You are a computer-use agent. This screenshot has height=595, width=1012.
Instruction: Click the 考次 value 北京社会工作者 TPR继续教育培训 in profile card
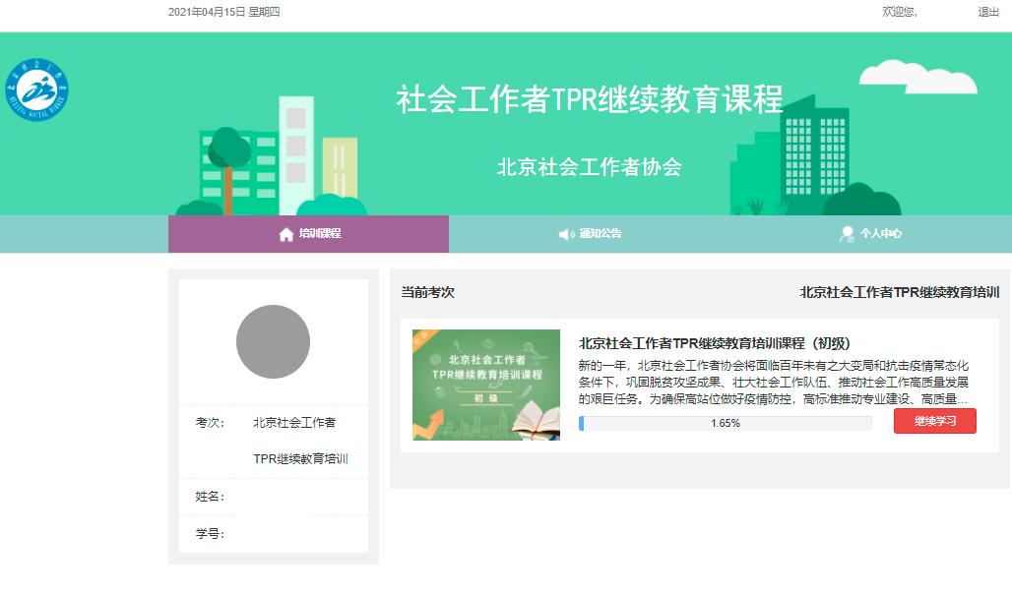[x=301, y=441]
